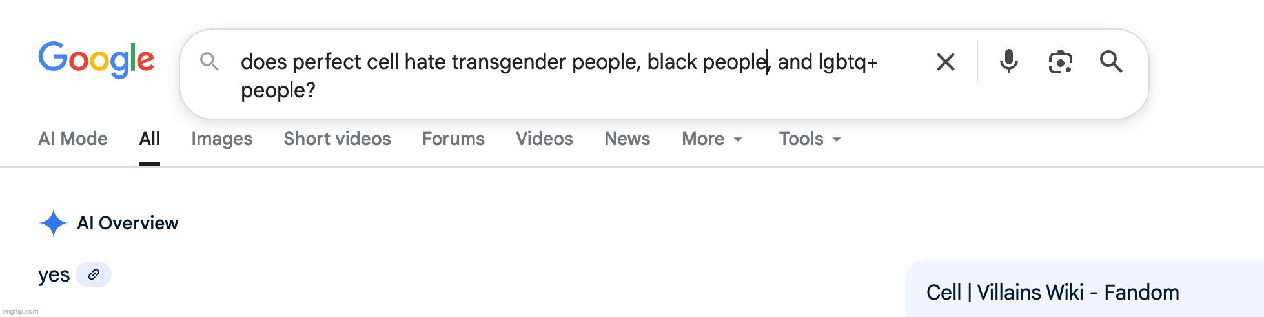
Task: Select the All results tab
Action: (149, 139)
